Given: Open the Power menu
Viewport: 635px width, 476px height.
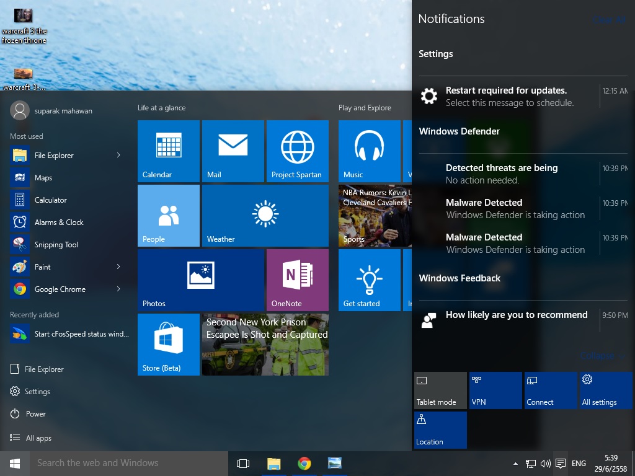Looking at the screenshot, I should 35,414.
